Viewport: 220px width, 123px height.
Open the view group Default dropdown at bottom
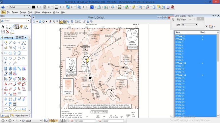coord(41,121)
